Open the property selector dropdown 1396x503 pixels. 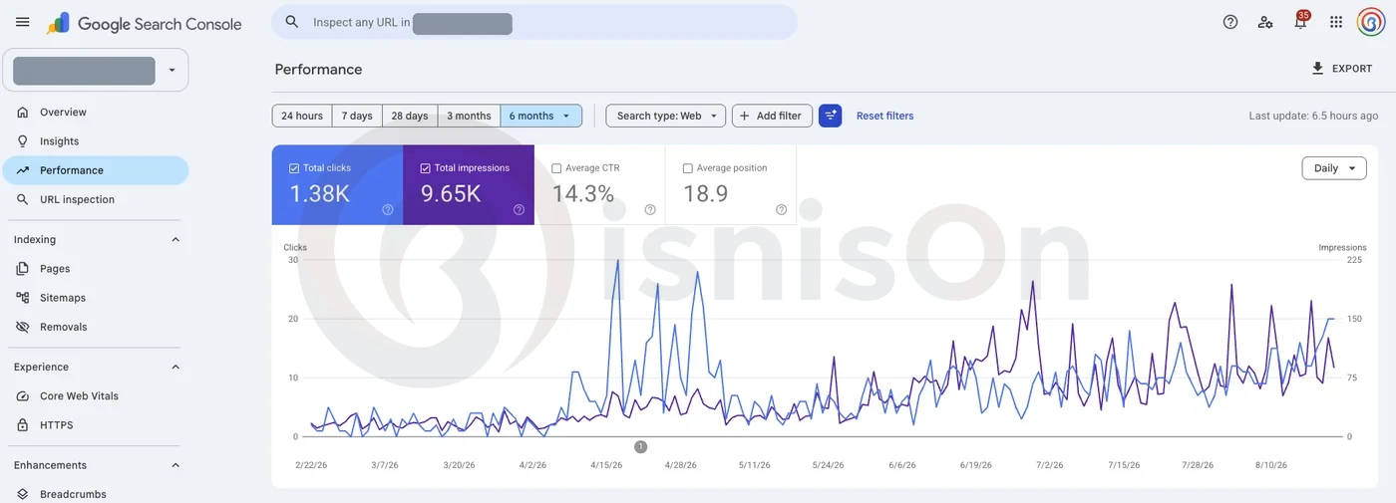[96, 71]
